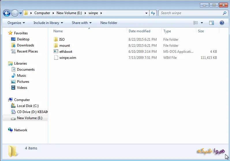Click the Favorites star icon

click(x=10, y=33)
